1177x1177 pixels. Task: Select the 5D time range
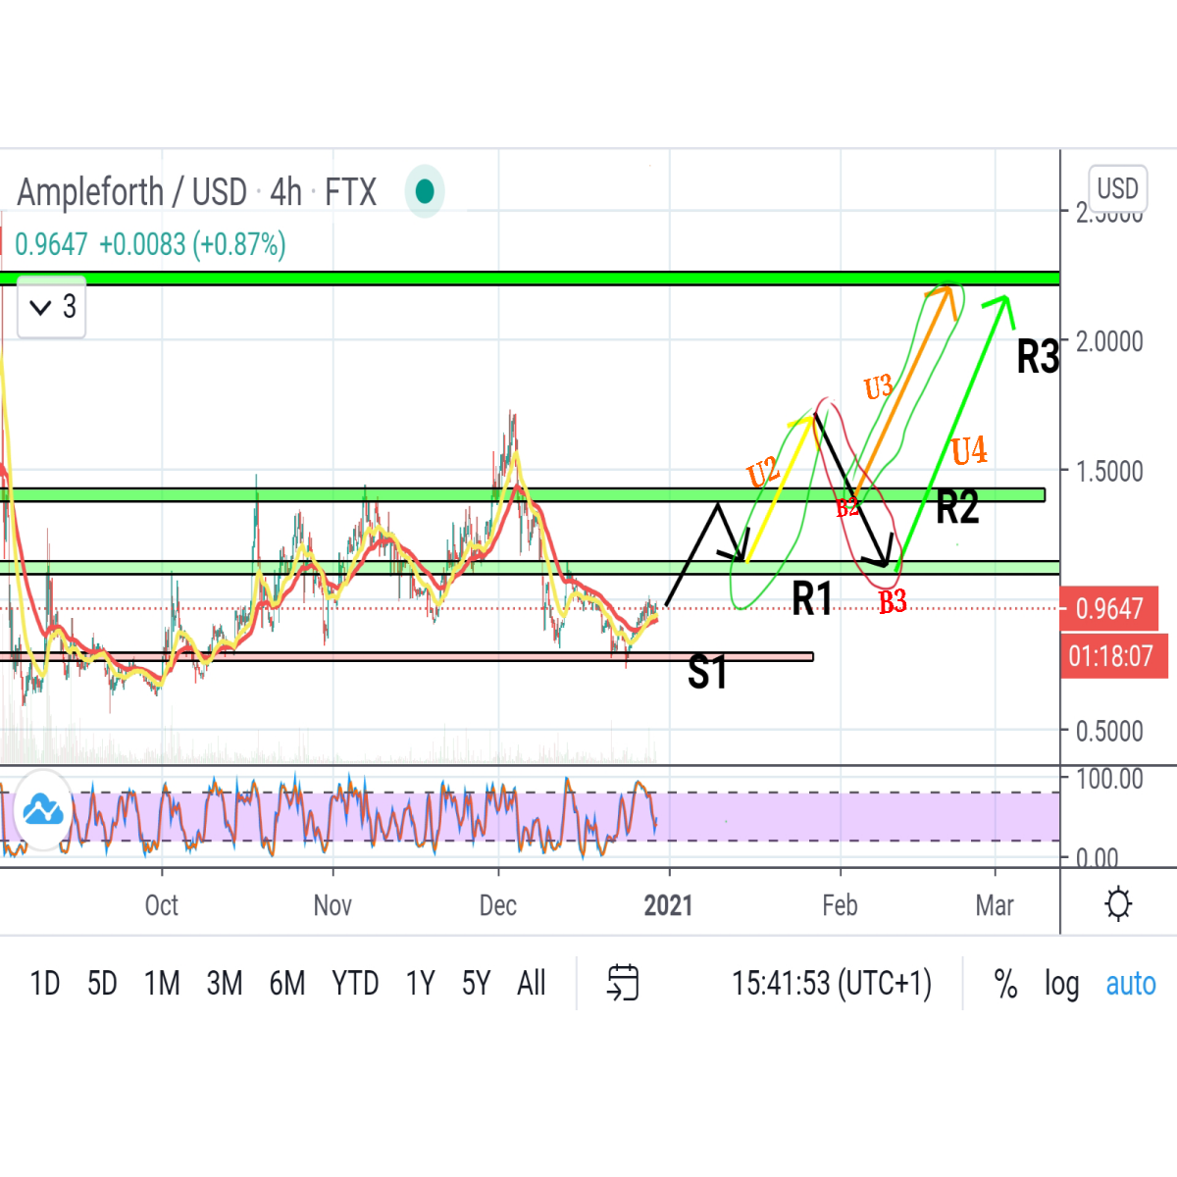pyautogui.click(x=102, y=983)
